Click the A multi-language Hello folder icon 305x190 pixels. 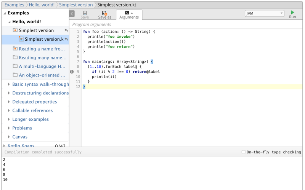15,66
